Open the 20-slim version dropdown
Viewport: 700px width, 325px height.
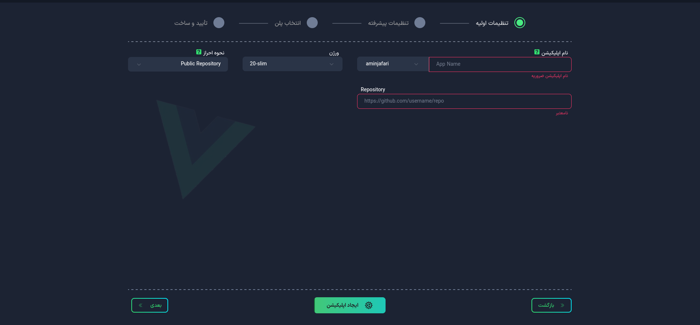(293, 64)
